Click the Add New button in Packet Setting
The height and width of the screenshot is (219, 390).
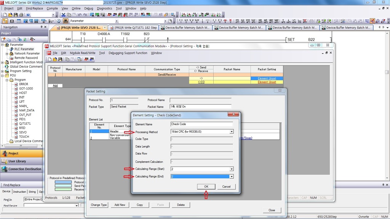pyautogui.click(x=120, y=205)
